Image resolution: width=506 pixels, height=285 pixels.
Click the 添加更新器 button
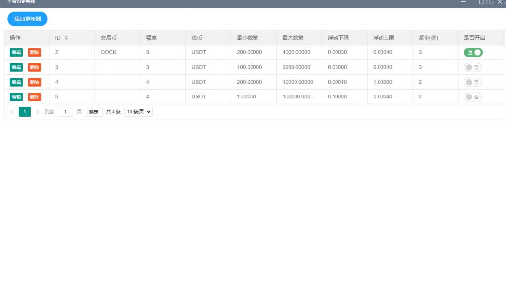tap(28, 19)
